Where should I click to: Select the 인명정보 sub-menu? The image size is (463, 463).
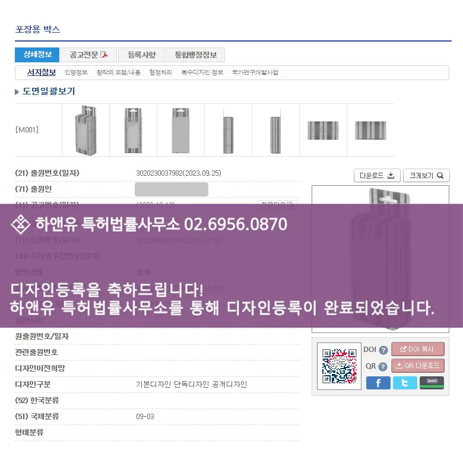[76, 72]
